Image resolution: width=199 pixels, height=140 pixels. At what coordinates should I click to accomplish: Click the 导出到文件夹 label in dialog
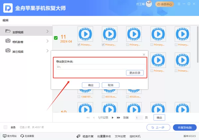(65, 62)
